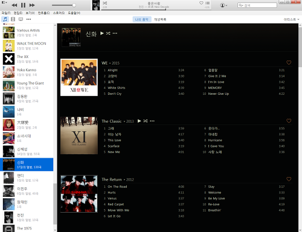This screenshot has height=232, width=302.
Task: Toggle shuffle in the now playing bar
Action: pos(105,3)
